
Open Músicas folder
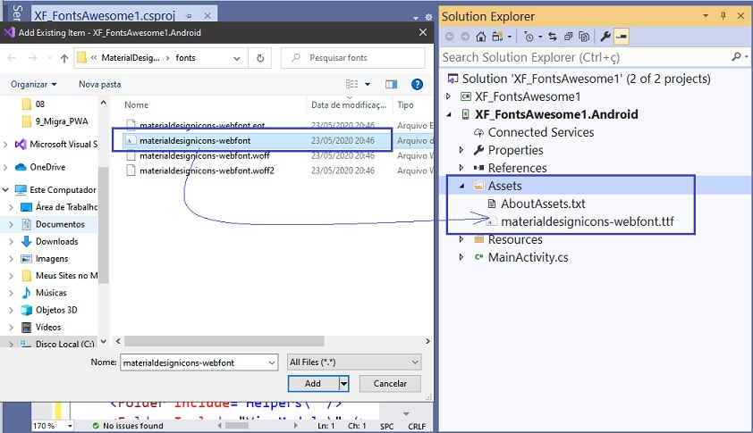coord(51,293)
